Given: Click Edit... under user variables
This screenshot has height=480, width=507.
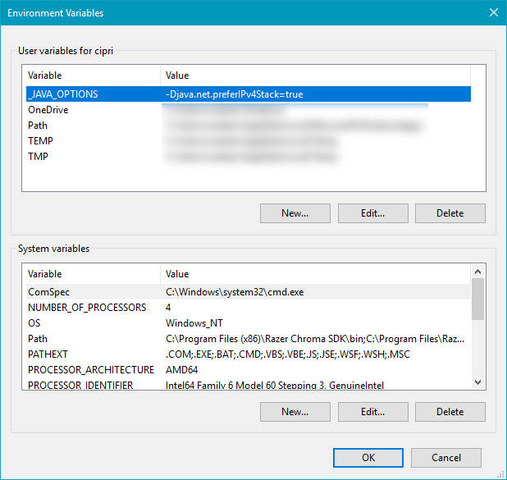Looking at the screenshot, I should [x=372, y=213].
